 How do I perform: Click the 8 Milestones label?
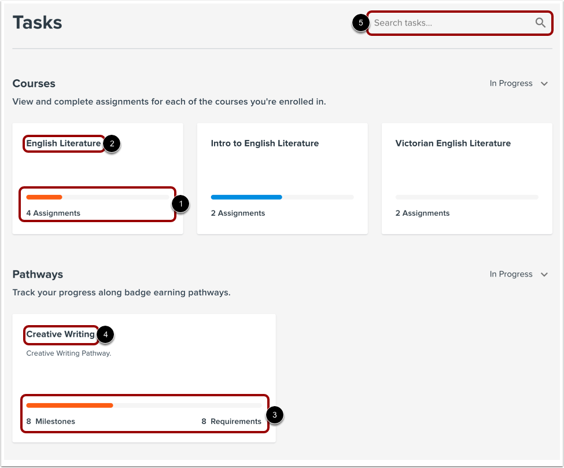tap(50, 421)
